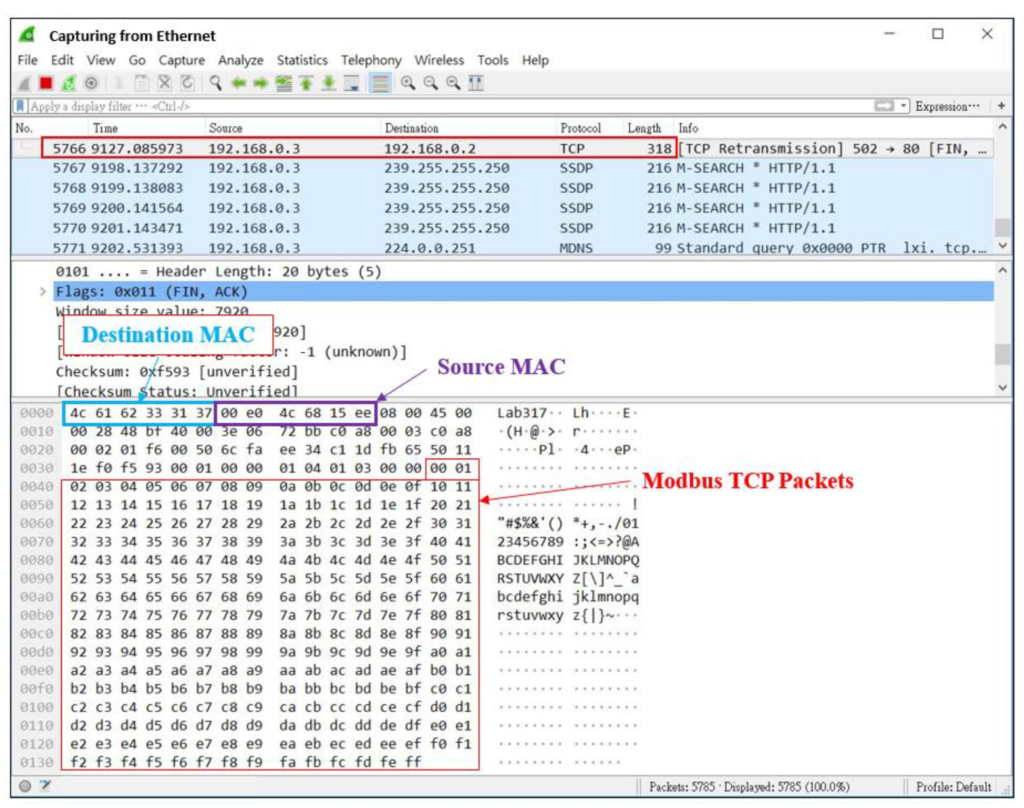
Task: Open the Statistics menu
Action: (x=302, y=60)
